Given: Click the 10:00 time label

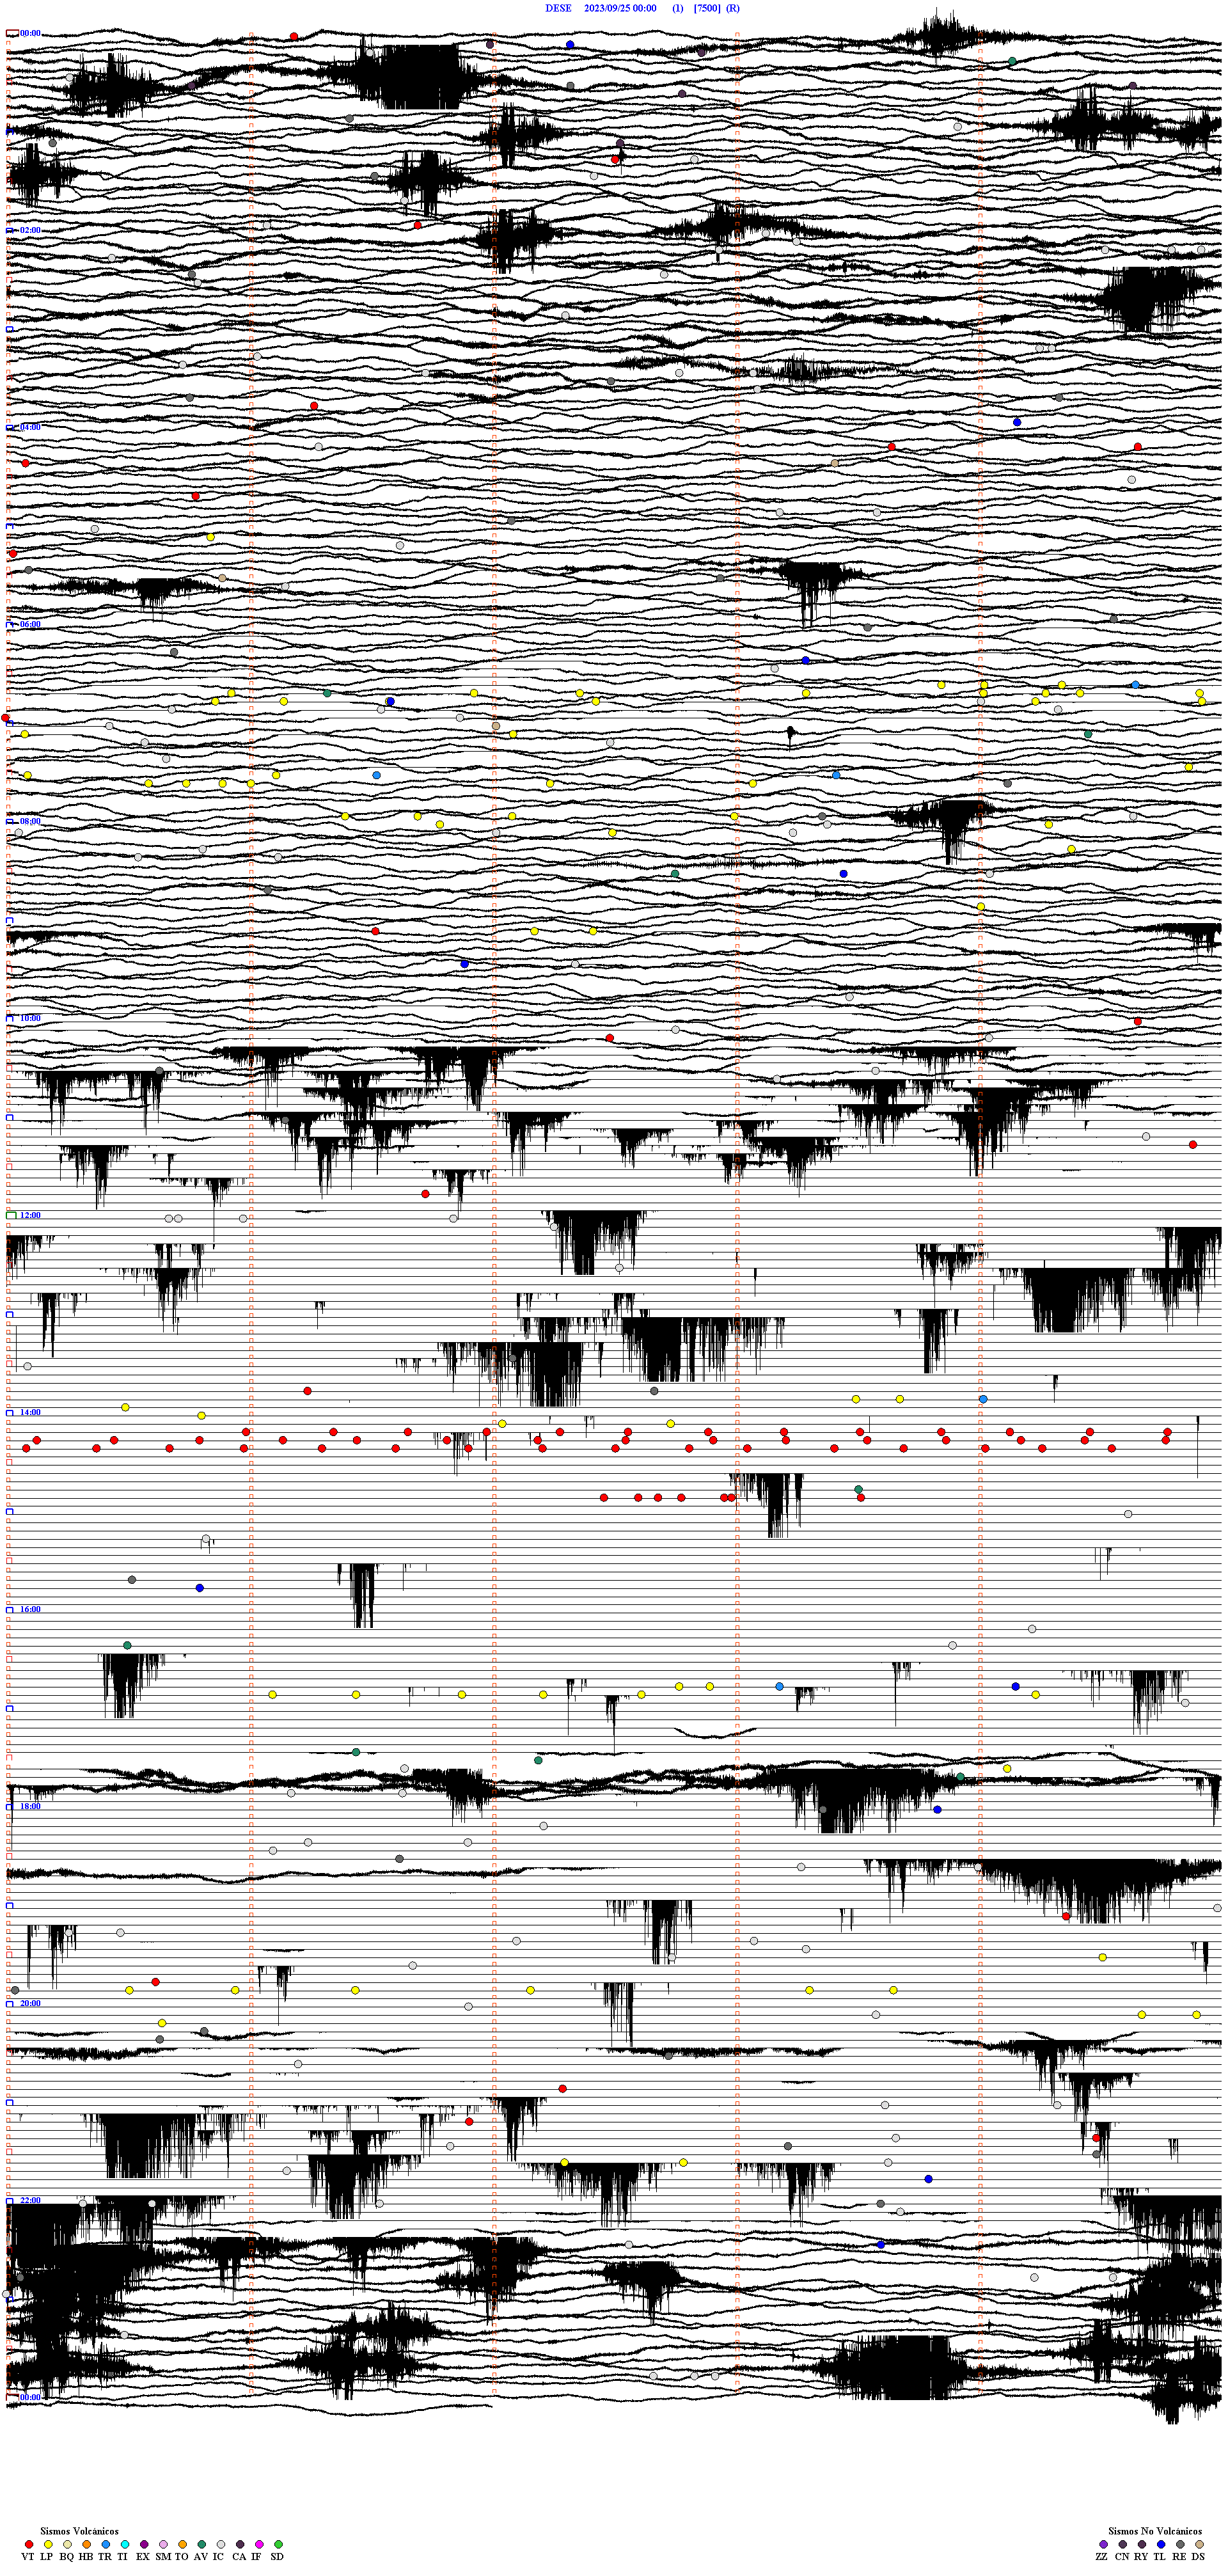Looking at the screenshot, I should click(30, 1018).
